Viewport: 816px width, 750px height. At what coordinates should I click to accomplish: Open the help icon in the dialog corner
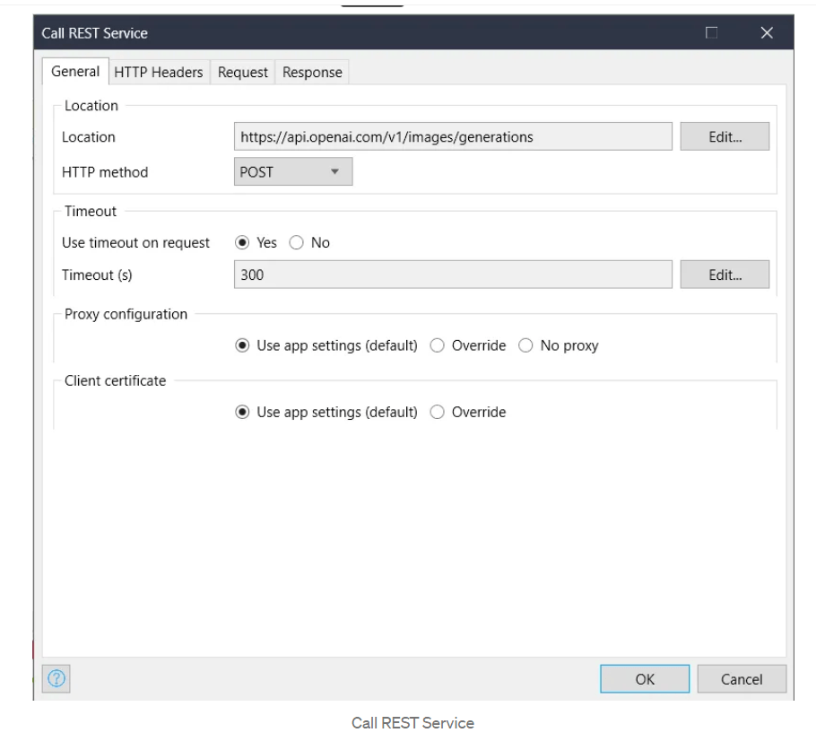click(56, 679)
